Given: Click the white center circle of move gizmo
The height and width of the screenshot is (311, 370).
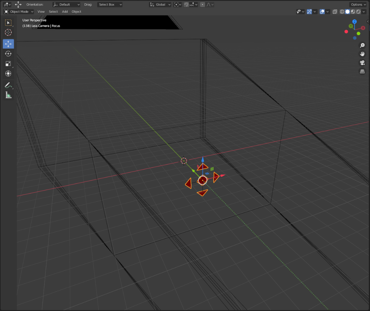Looking at the screenshot, I should coord(203,180).
